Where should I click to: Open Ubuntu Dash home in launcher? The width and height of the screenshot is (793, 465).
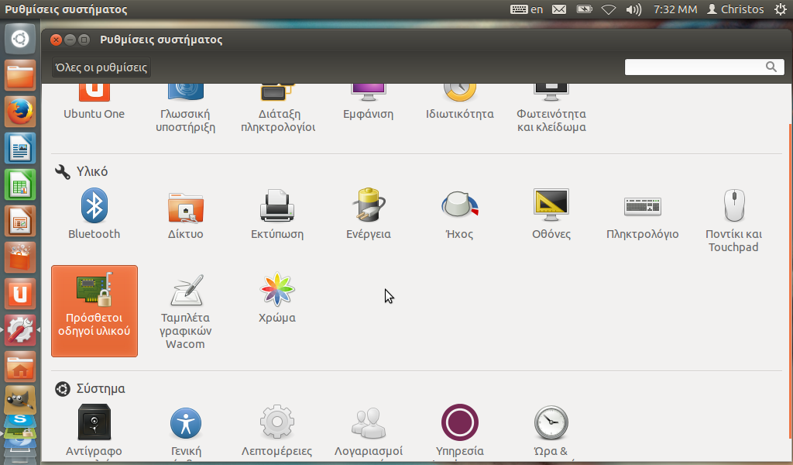tap(20, 39)
